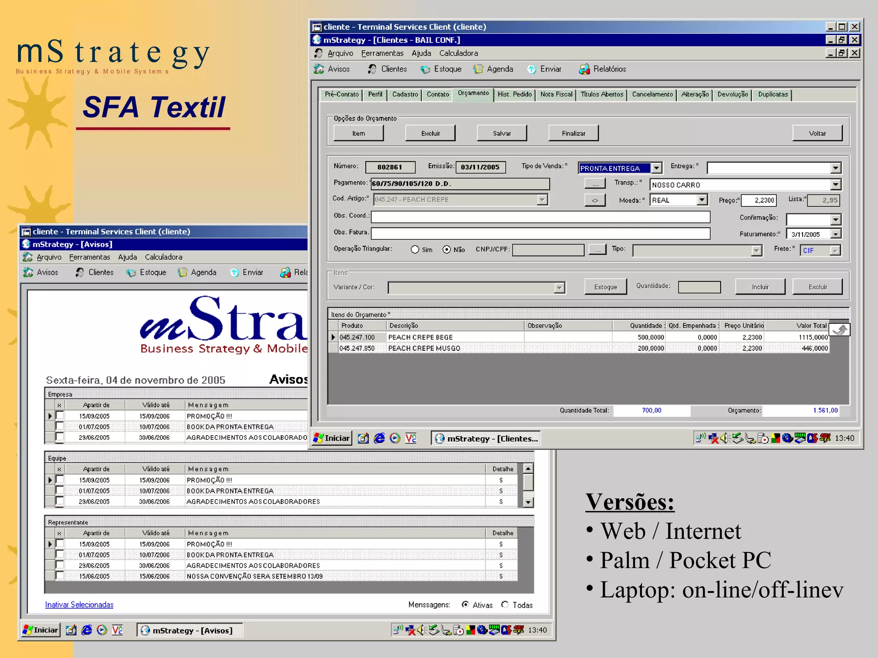Open the Variante / Cor dropdown
The image size is (878, 658).
point(559,287)
